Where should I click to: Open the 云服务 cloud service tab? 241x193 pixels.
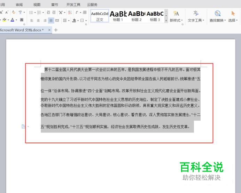click(92, 5)
